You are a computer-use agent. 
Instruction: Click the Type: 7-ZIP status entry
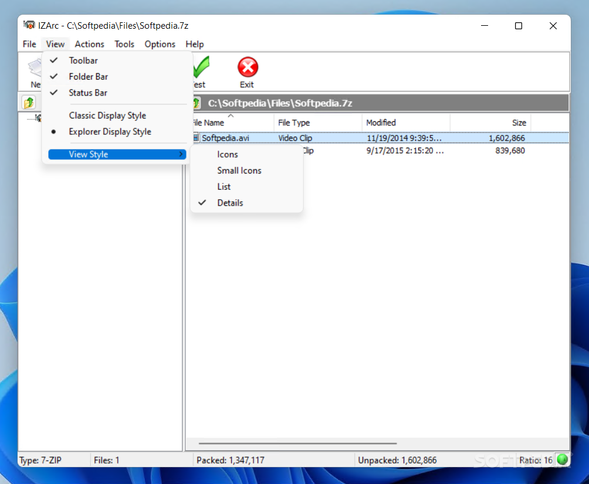point(40,460)
